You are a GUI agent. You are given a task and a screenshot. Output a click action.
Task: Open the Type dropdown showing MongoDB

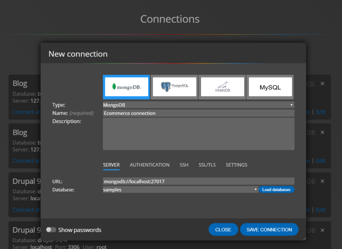(x=198, y=105)
